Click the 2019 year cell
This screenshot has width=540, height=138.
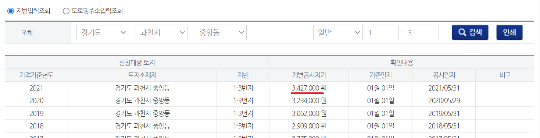coord(36,113)
